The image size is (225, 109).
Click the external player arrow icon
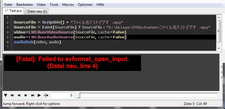coord(46,95)
